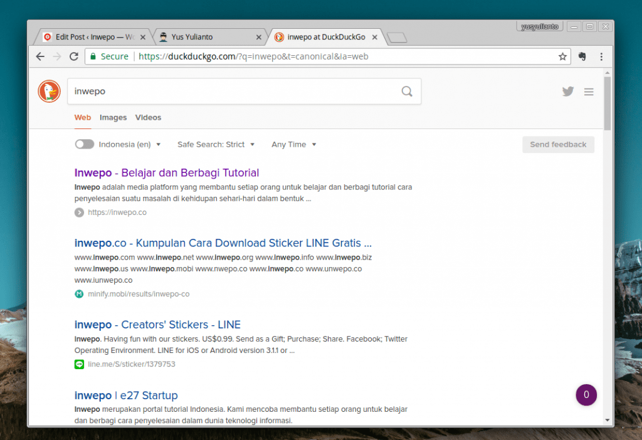Open the Safe Search: Strict dropdown
Viewport: 642px width, 440px height.
216,144
